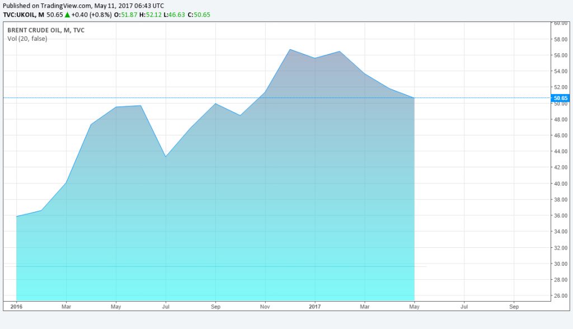573x329 pixels.
Task: Click the 56.00 price axis label
Action: click(561, 55)
